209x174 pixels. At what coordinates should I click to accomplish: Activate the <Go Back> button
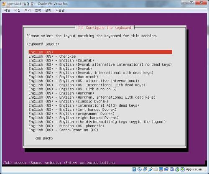coord(44,138)
